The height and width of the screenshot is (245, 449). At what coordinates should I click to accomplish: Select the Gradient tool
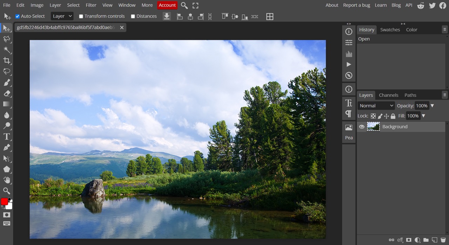(7, 104)
